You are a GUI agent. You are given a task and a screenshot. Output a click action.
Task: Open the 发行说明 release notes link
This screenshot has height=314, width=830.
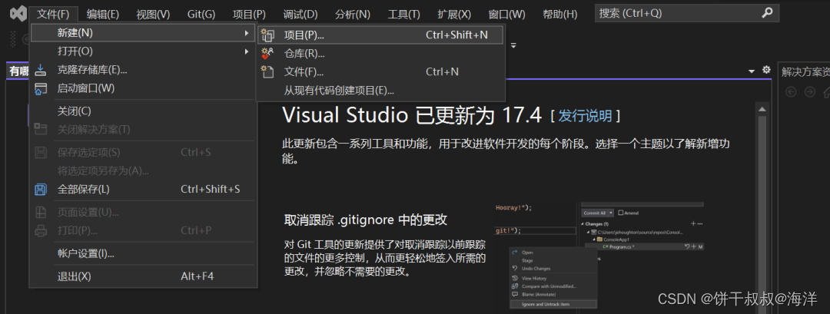(x=585, y=116)
